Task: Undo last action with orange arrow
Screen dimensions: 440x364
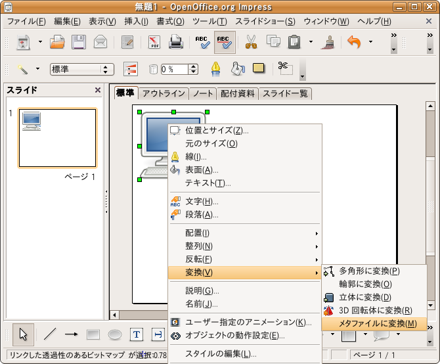Action: [x=354, y=42]
